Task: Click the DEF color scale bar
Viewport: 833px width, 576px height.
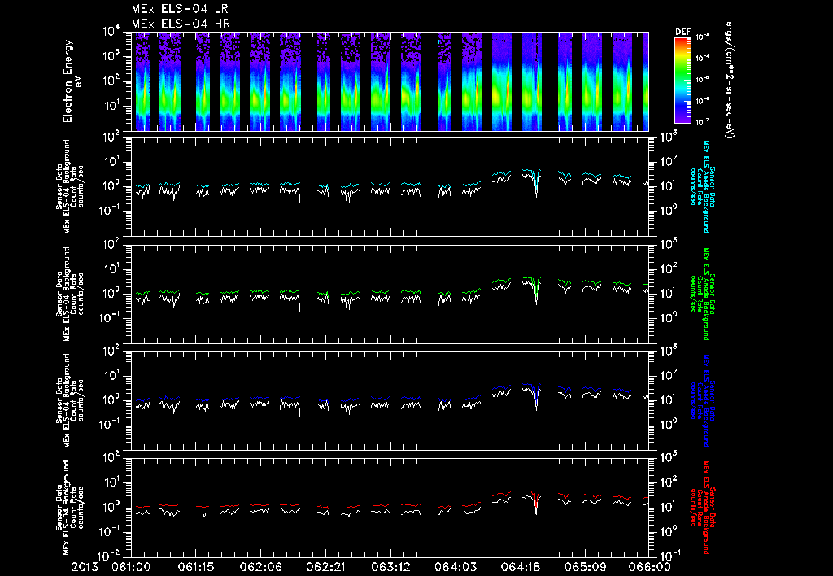Action: [683, 80]
